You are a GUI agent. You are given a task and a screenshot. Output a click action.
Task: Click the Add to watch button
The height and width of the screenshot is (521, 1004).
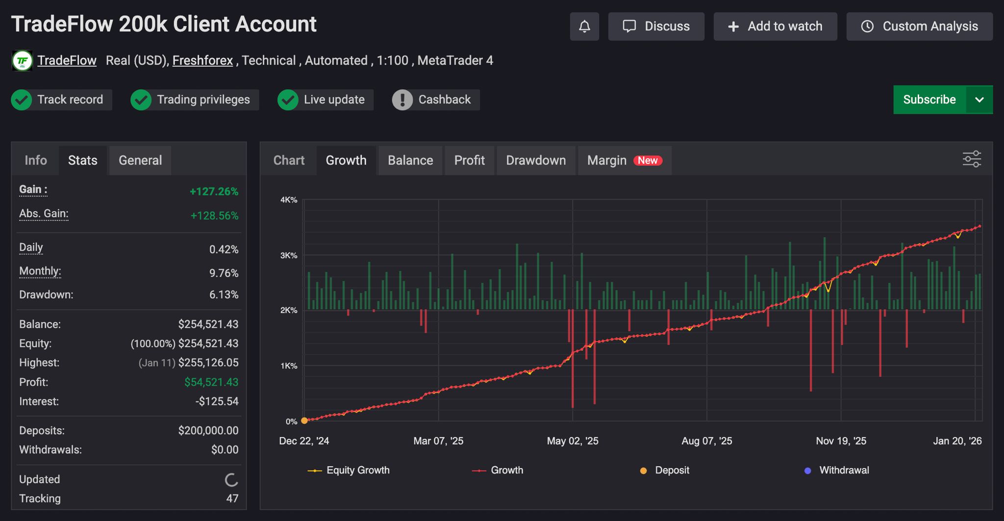(775, 26)
